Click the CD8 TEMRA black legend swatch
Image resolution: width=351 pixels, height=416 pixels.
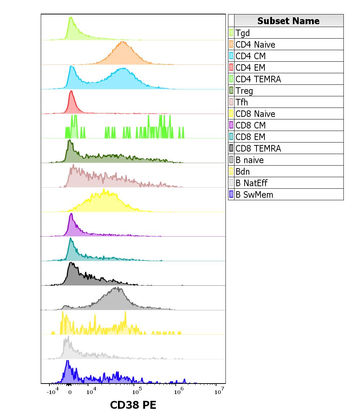point(231,148)
